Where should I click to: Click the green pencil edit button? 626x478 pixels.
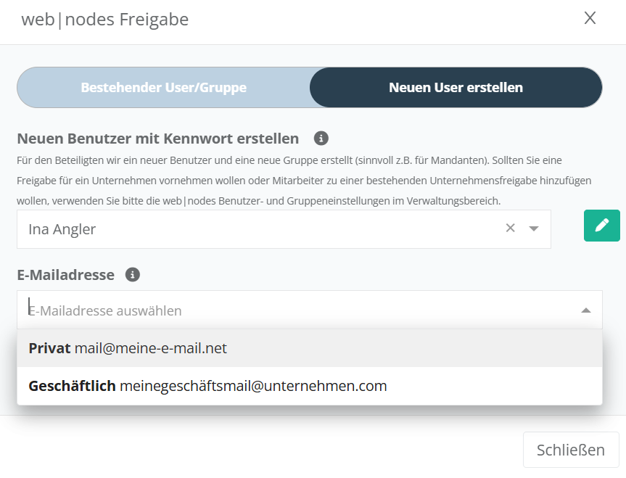tap(601, 226)
